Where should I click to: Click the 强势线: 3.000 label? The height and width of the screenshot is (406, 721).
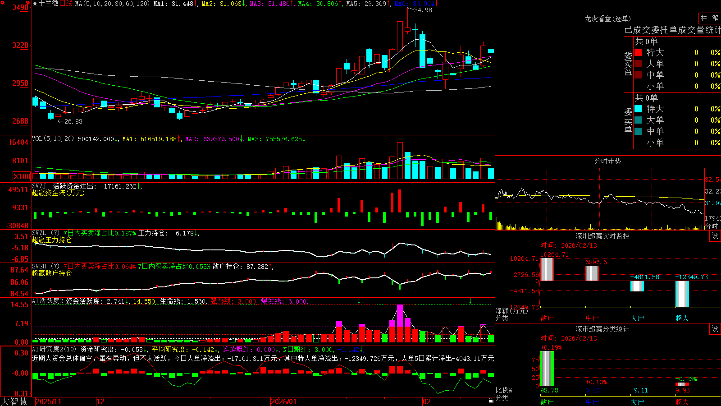(234, 301)
